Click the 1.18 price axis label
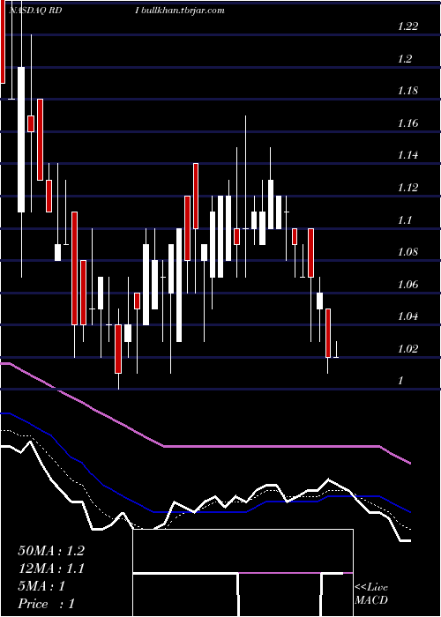Viewport: 441px width, 617px height. [407, 92]
